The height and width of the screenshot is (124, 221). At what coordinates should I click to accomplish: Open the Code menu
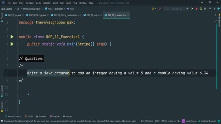tap(38, 3)
